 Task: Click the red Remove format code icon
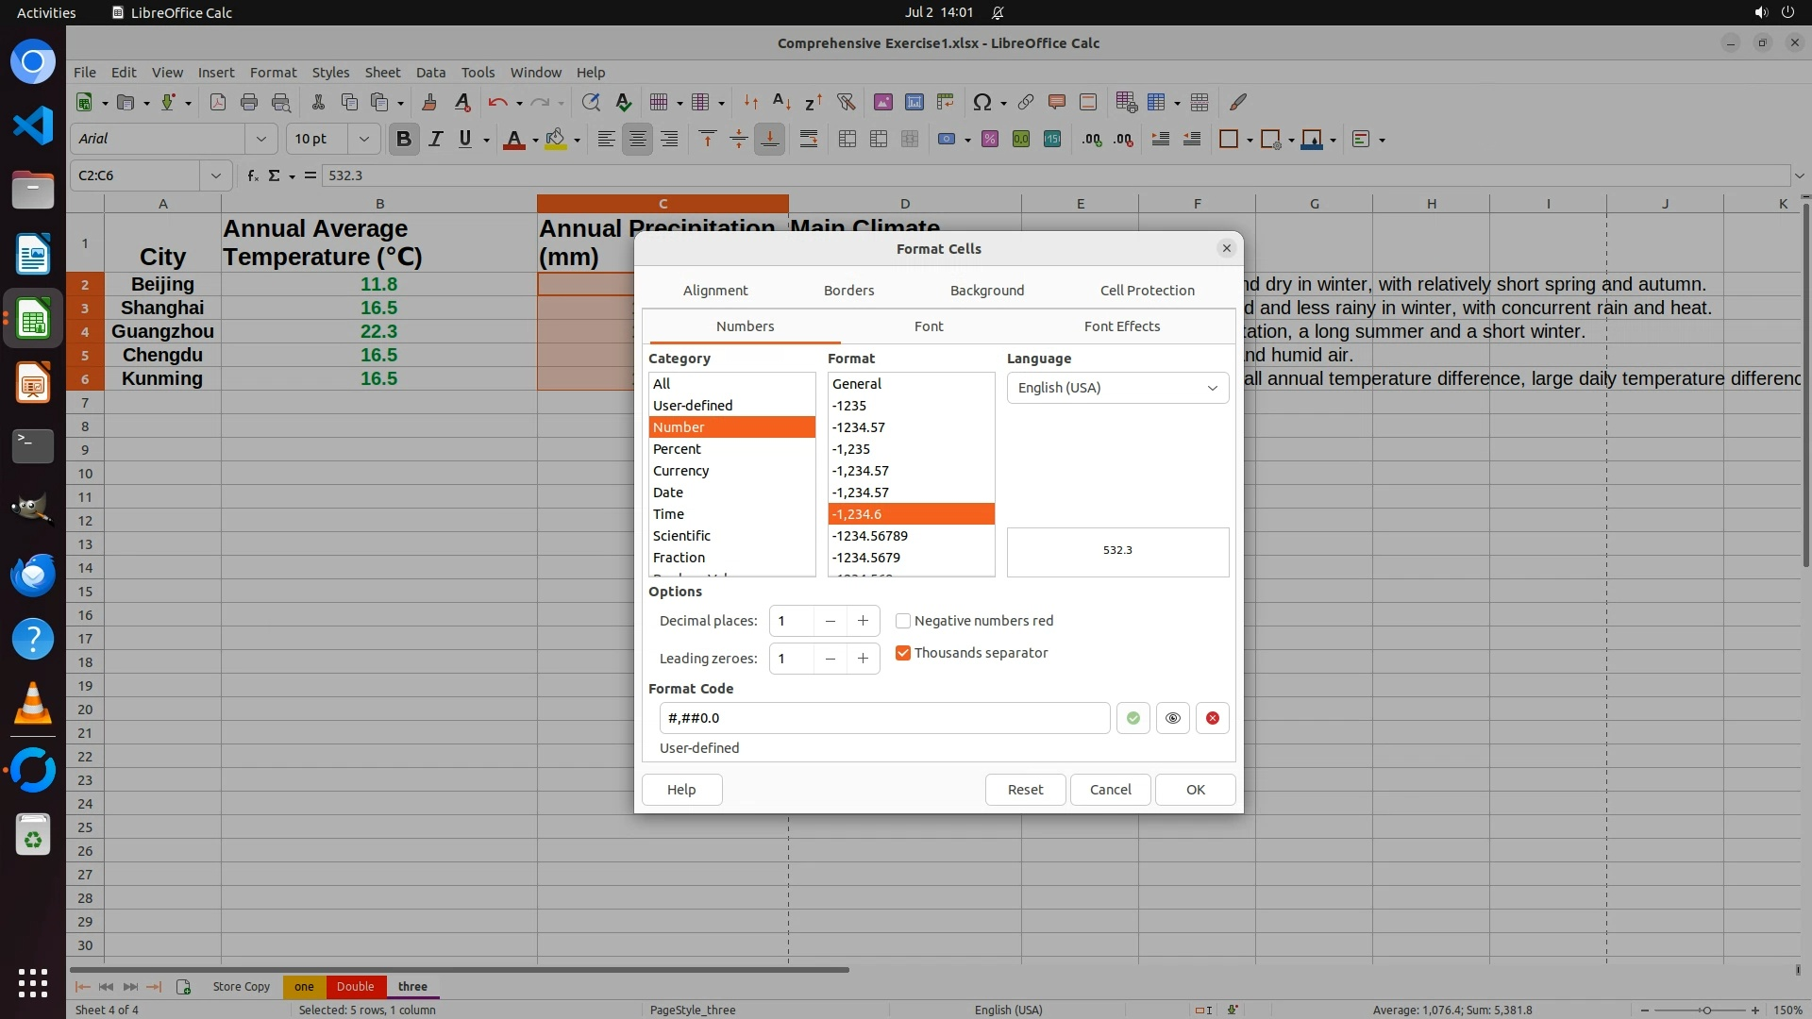1212,718
